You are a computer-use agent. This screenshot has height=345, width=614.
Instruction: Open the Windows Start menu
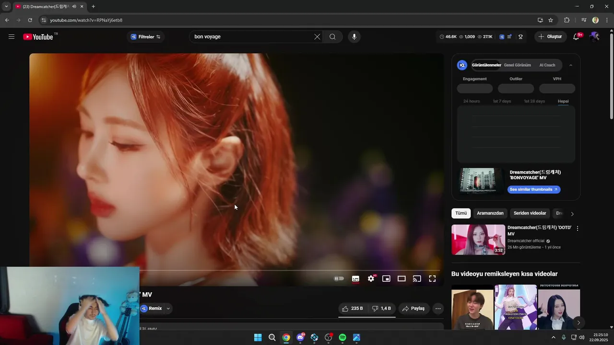[x=258, y=337]
